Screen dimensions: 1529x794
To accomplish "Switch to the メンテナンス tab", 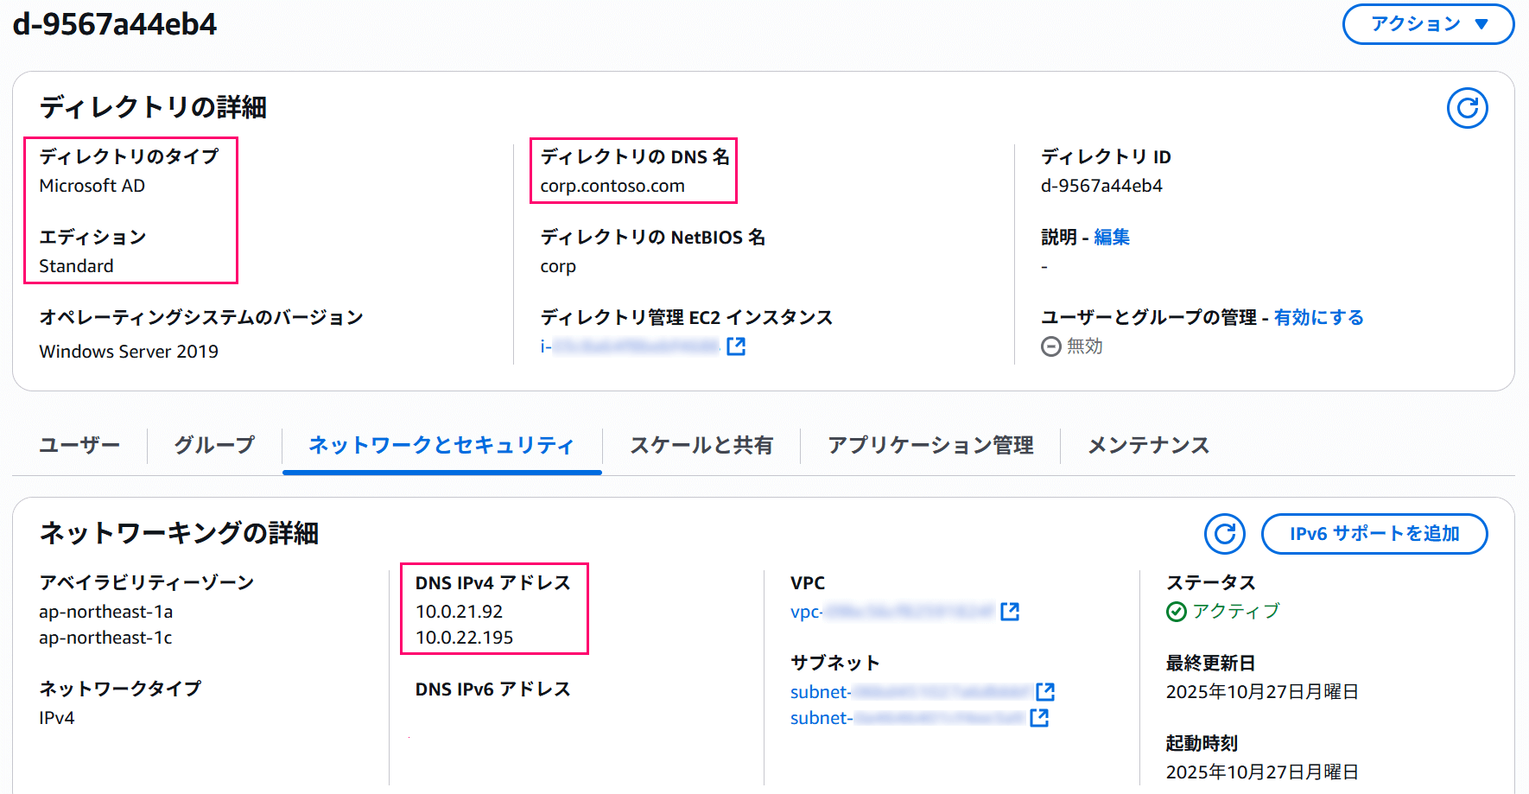I will click(x=1147, y=445).
